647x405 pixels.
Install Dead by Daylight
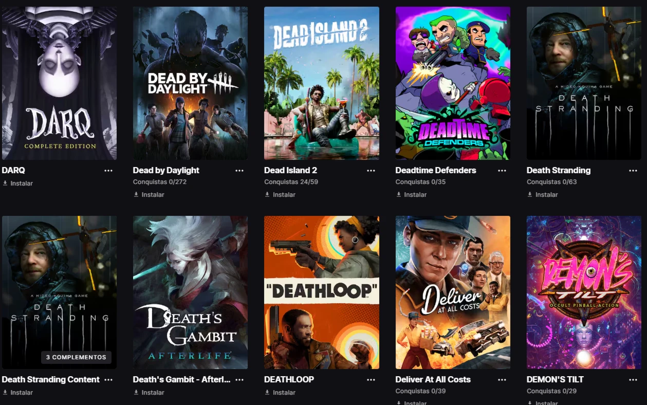pyautogui.click(x=149, y=195)
